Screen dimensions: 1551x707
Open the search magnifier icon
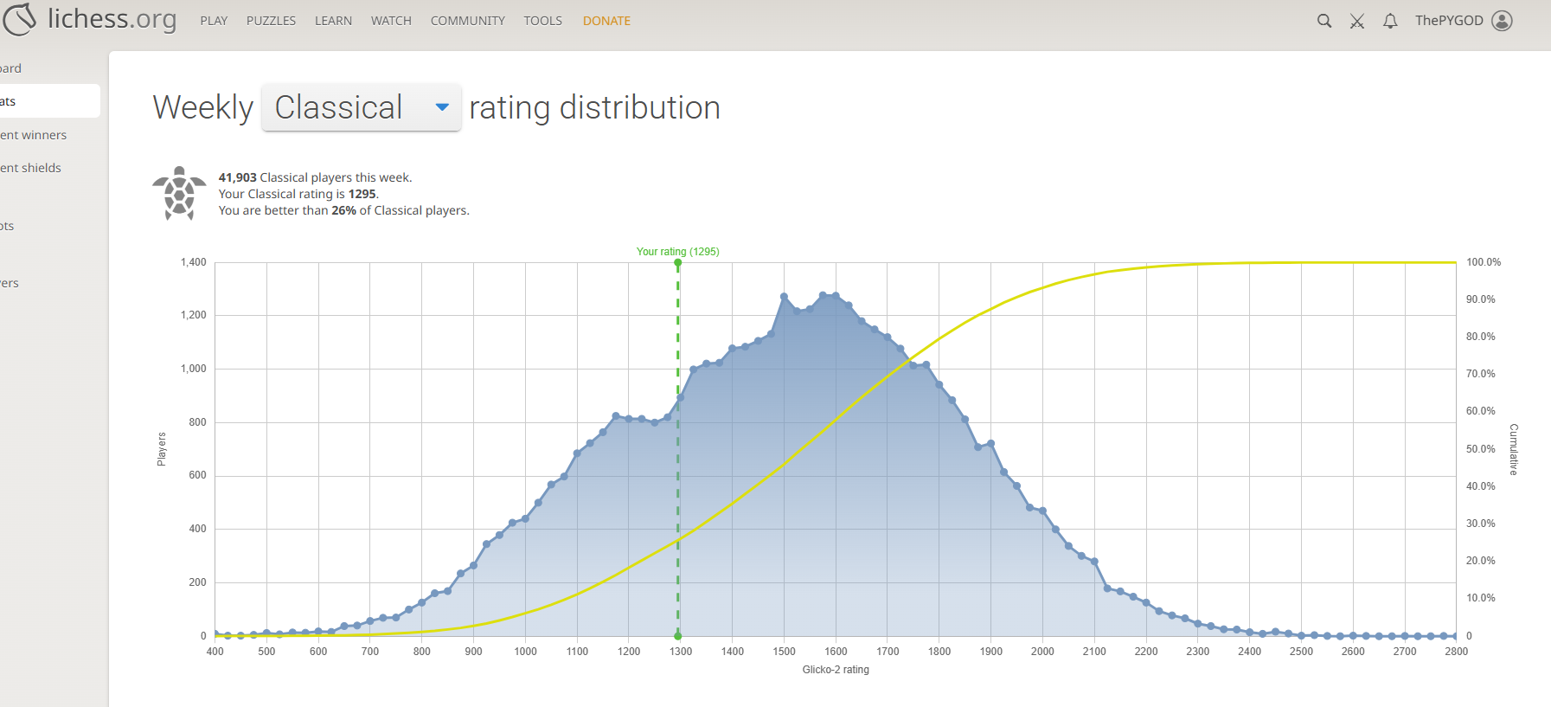1323,21
